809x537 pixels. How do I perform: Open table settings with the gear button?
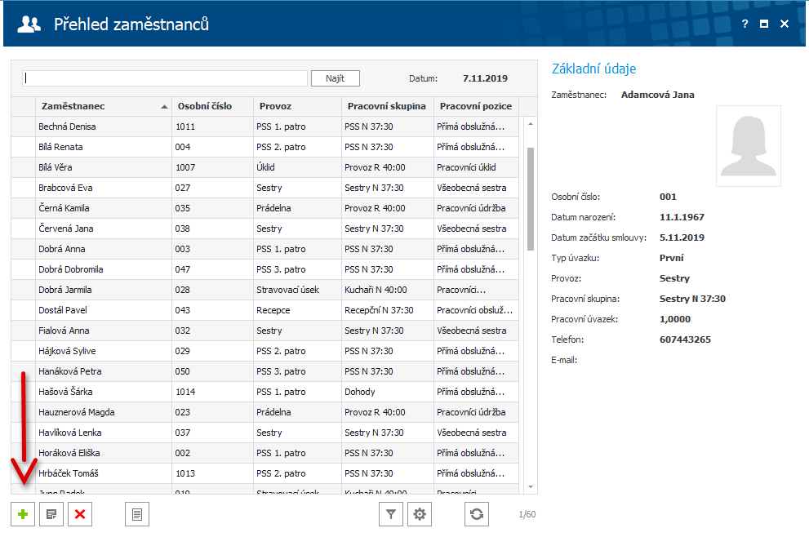[420, 514]
